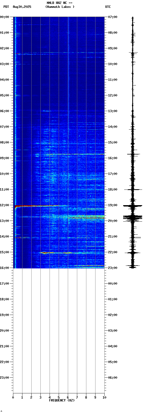Click the PDT '12:00' time label

[5, 205]
